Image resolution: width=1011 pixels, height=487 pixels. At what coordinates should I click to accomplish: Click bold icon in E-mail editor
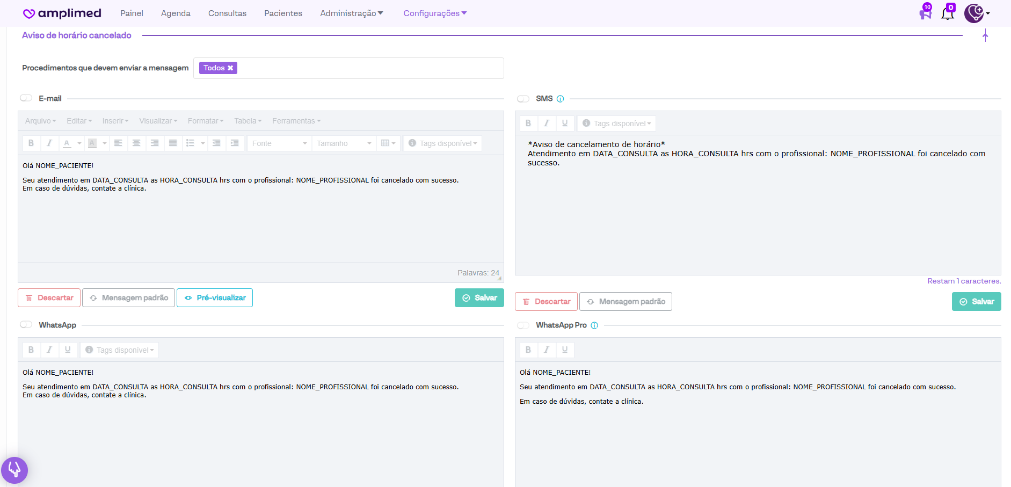pos(31,143)
